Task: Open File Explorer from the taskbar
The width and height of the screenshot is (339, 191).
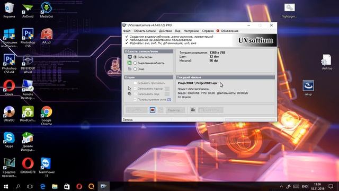Action: pos(55,186)
